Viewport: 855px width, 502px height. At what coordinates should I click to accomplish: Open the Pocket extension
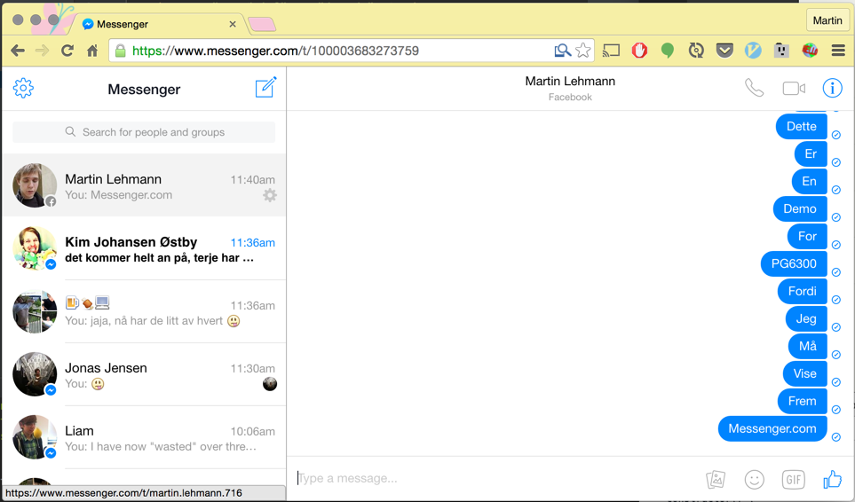[x=724, y=51]
